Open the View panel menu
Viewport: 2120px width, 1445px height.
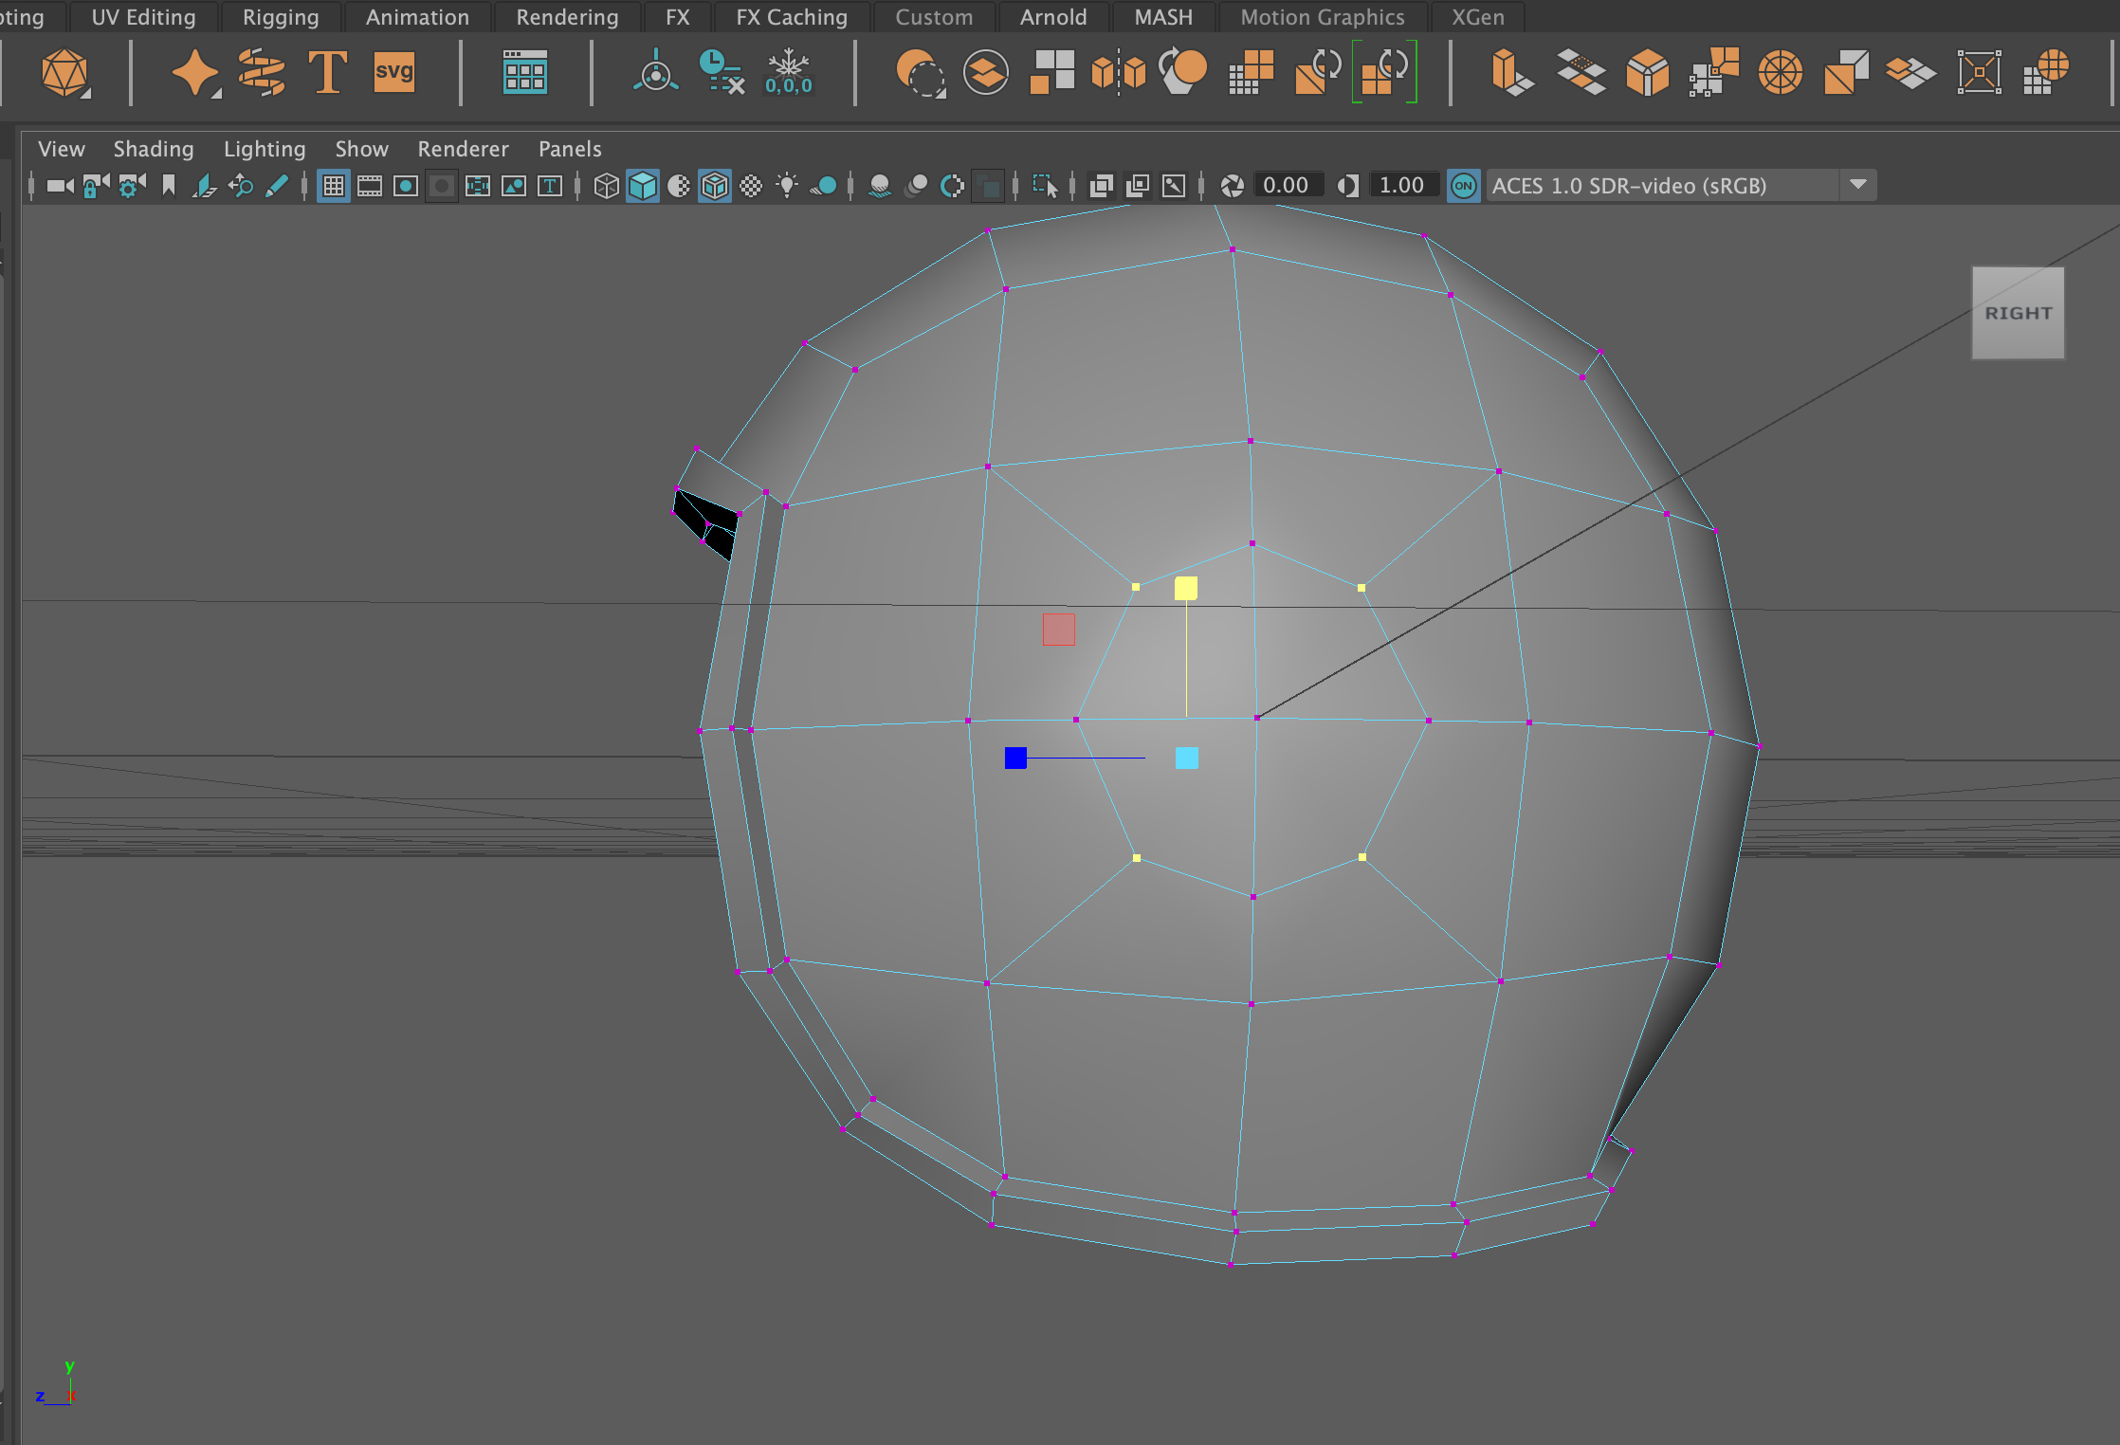tap(62, 149)
